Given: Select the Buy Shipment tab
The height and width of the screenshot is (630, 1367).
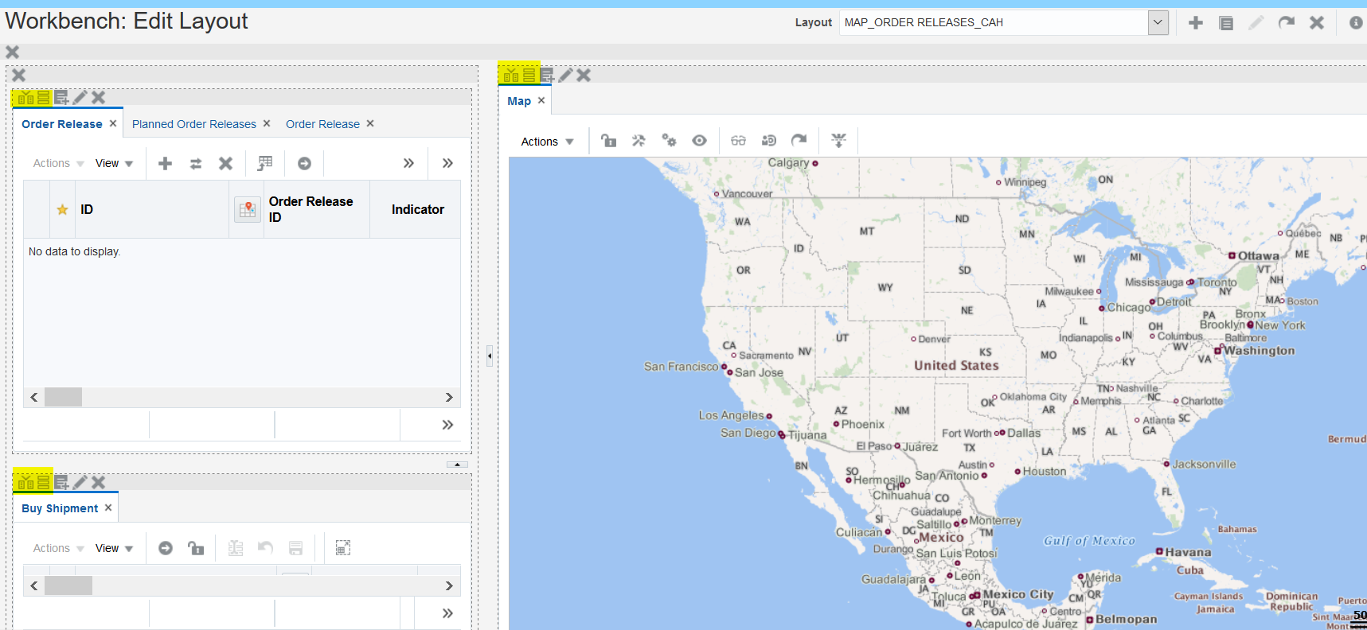Looking at the screenshot, I should pyautogui.click(x=60, y=508).
